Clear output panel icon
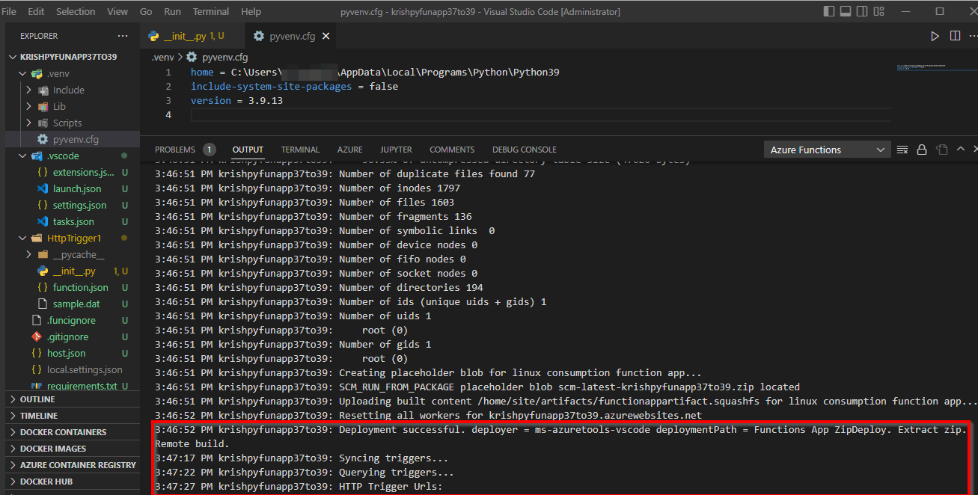The width and height of the screenshot is (978, 495). click(902, 150)
